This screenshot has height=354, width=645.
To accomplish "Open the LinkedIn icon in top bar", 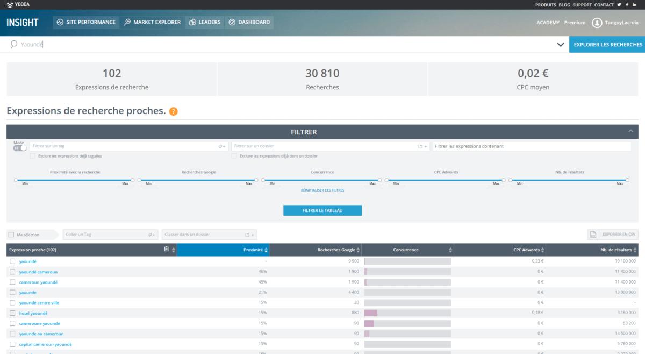I will tap(635, 5).
